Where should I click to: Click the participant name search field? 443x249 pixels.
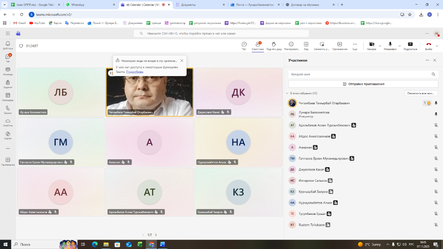pos(360,74)
